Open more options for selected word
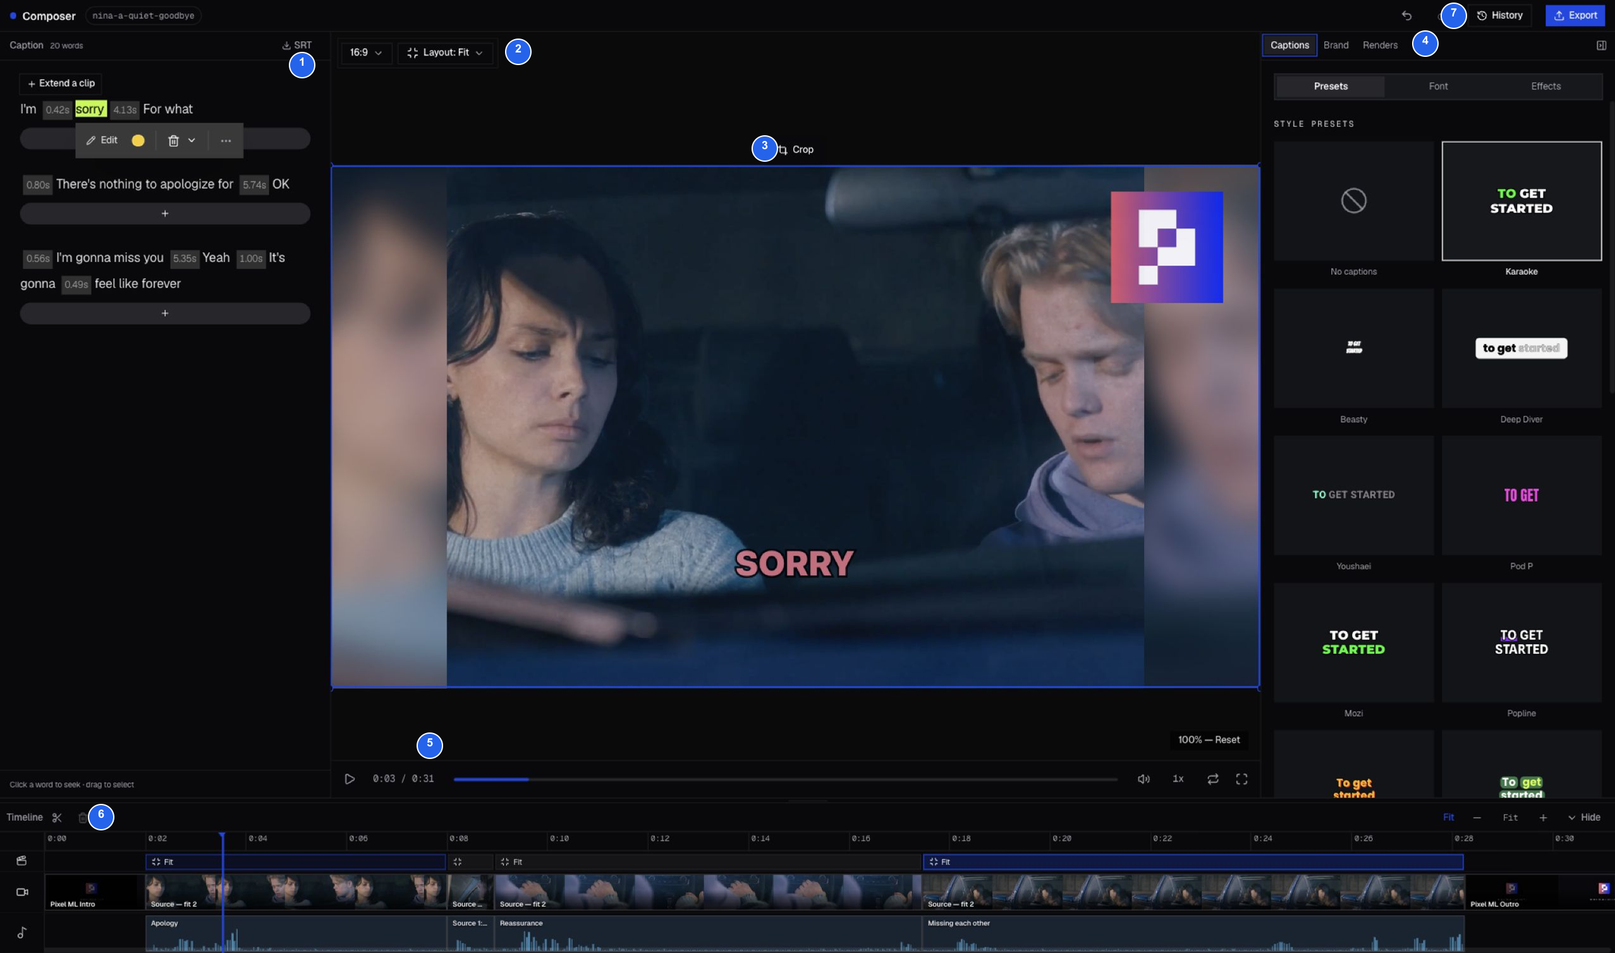The width and height of the screenshot is (1615, 953). (226, 141)
